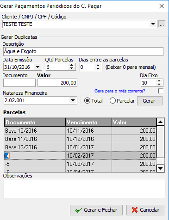This screenshot has width=169, height=220.
Task: Click the Valor field showing 200,00
Action: [57, 83]
